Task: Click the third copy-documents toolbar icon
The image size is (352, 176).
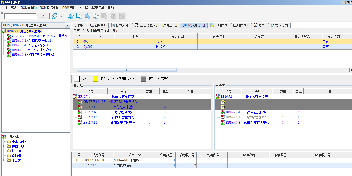Action: click(x=88, y=16)
